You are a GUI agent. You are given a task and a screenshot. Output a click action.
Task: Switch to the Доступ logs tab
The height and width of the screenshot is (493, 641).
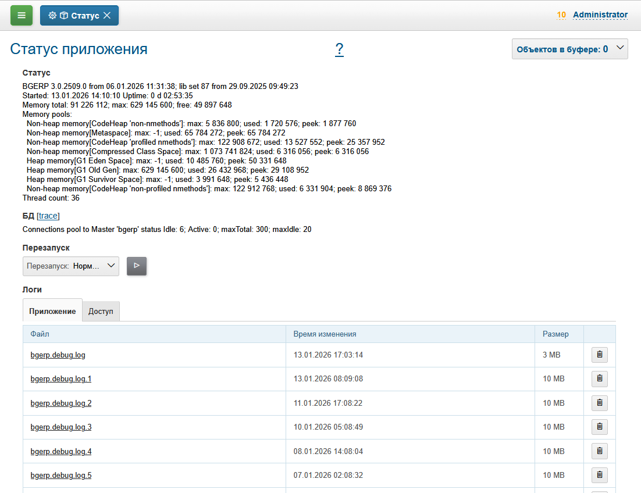(101, 311)
